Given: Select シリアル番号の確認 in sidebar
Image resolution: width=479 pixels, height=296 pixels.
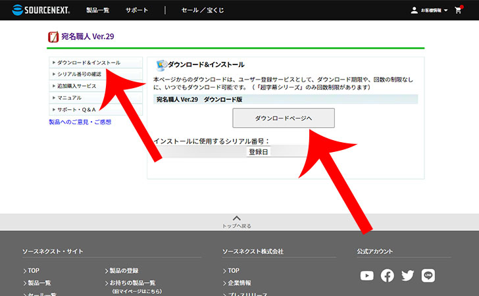Looking at the screenshot, I should point(95,74).
